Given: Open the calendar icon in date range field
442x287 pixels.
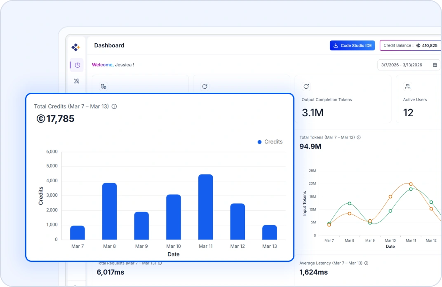Looking at the screenshot, I should click(x=435, y=65).
